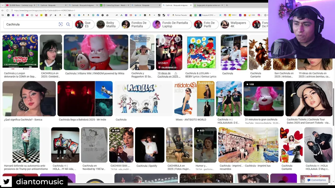
Task: Open 'Cachirula - imprimí tus recuerdos' image
Action: [x=248, y=145]
